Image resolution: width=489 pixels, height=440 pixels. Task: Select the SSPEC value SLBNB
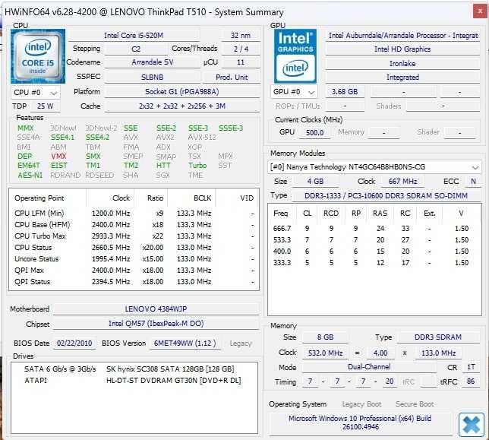[152, 77]
